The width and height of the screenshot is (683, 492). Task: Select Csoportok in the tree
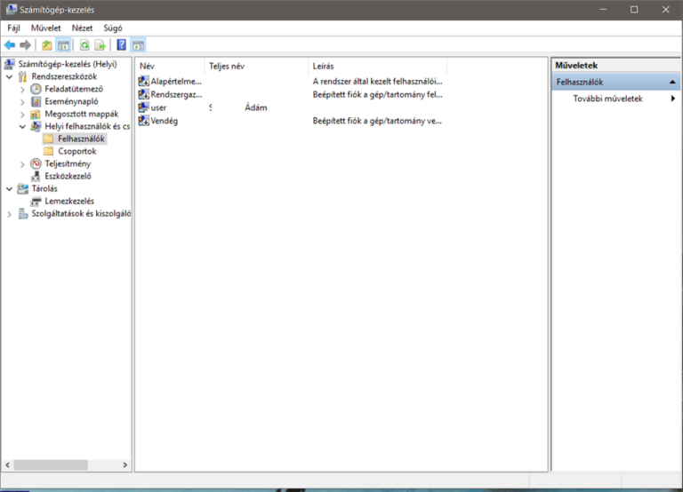tap(77, 151)
